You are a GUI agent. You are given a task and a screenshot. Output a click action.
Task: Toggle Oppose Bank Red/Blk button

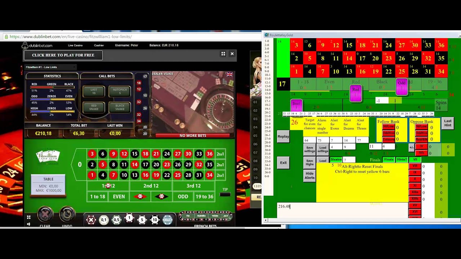pos(421,139)
